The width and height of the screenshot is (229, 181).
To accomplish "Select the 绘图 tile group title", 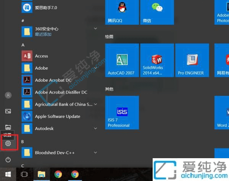I will point(109,37).
